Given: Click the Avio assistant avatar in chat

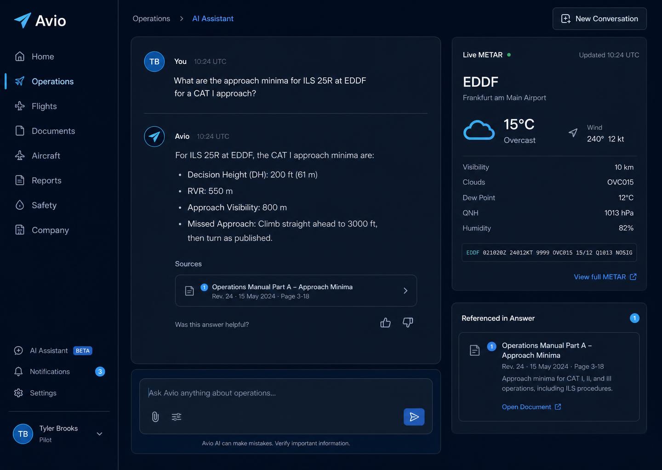Looking at the screenshot, I should click(154, 136).
